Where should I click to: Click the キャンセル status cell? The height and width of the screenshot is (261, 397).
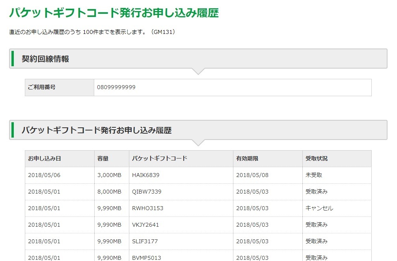point(319,208)
